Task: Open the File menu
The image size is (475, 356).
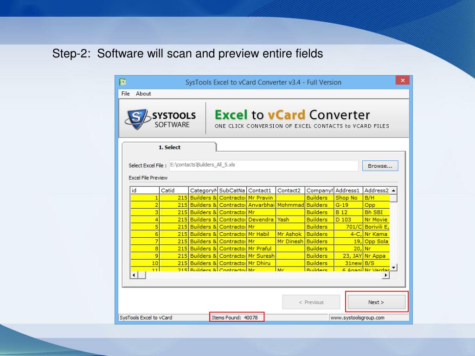Action: coord(125,94)
